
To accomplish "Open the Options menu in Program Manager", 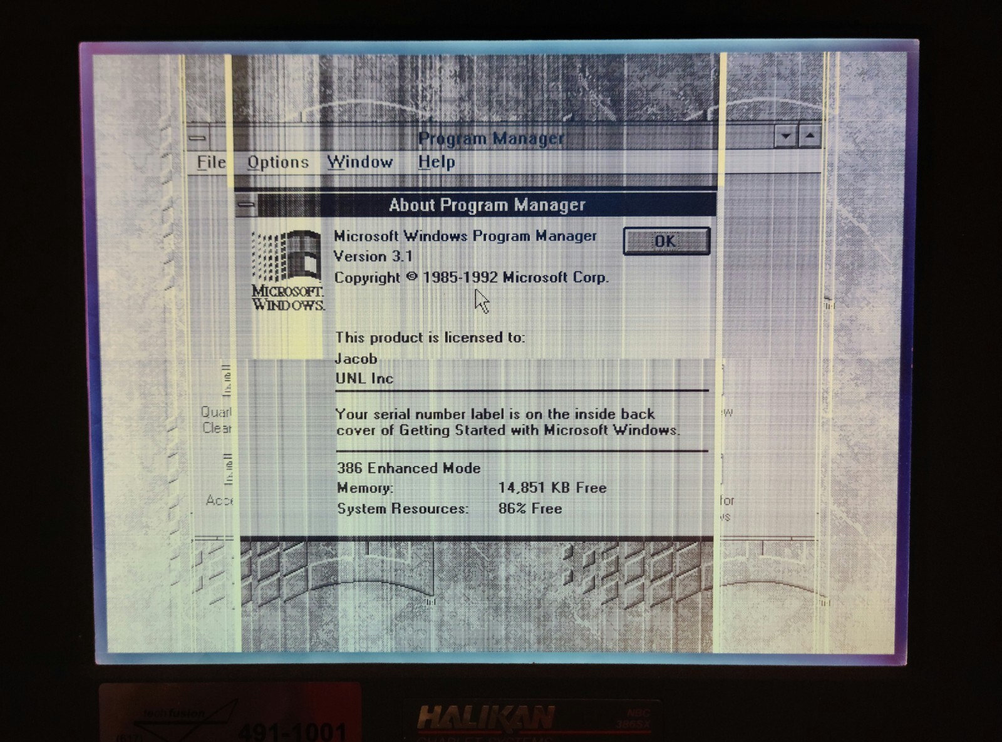I will pyautogui.click(x=278, y=163).
